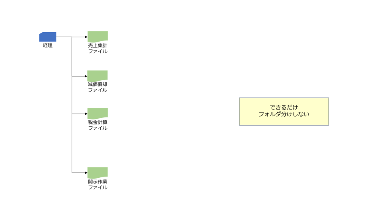Click the 減価償却ファイル text label
The image size is (385, 216).
coord(98,87)
